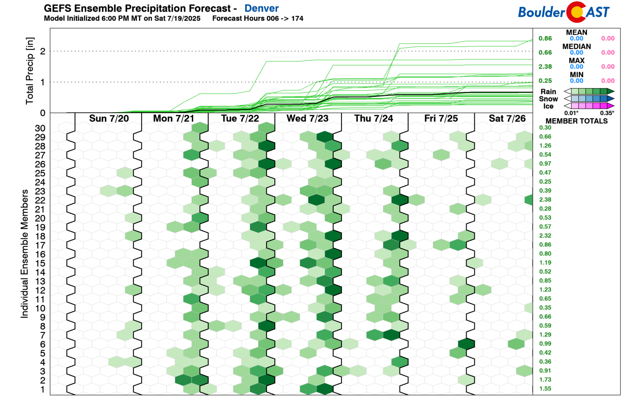The width and height of the screenshot is (627, 403).
Task: Click the magenta arrow ending Ice legend
Action: click(x=610, y=106)
